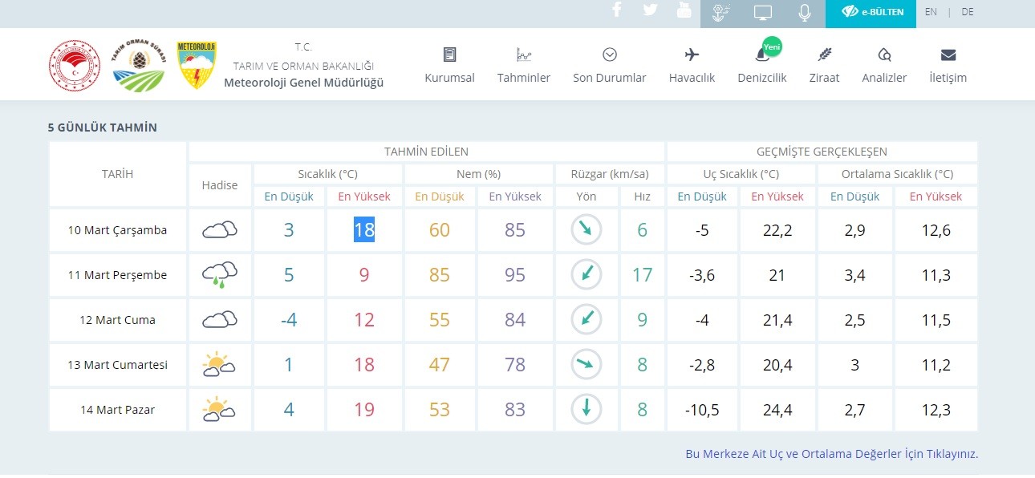The image size is (1035, 478).
Task: Click the Twitter bird icon
Action: pyautogui.click(x=650, y=10)
